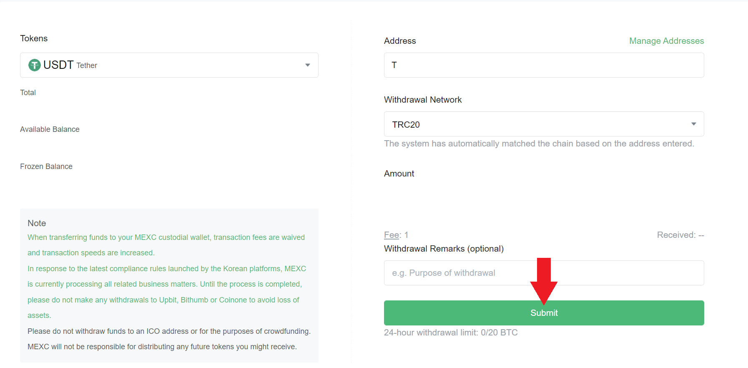Open the USDT Tether token selector
This screenshot has width=748, height=368.
(x=169, y=65)
